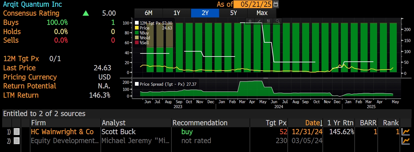Screen dimensions: 414x152
Task: Click the Arqit Quantum Inc title
Action: coord(32,4)
